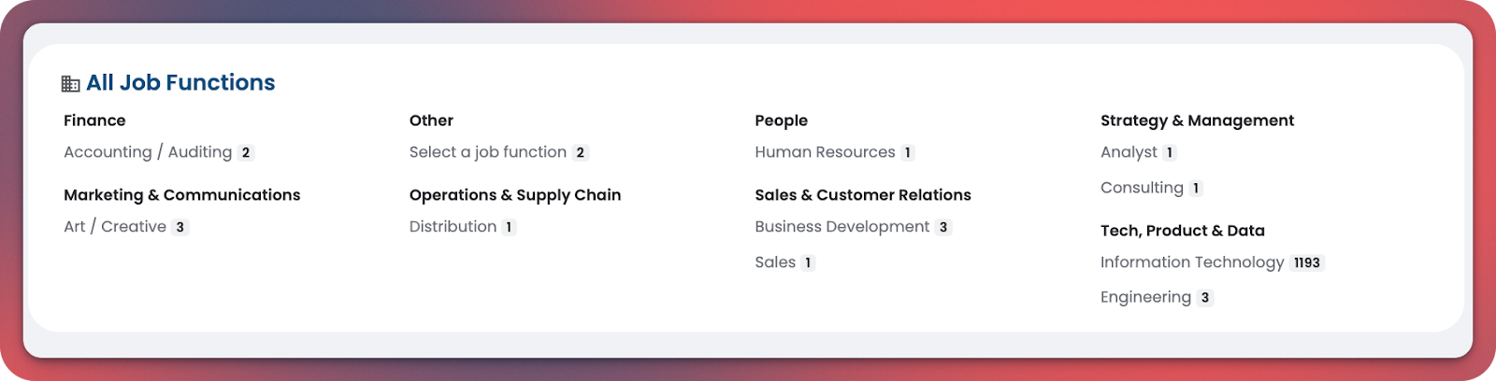The height and width of the screenshot is (381, 1496).
Task: Click the Operations & Supply Chain heading
Action: (514, 195)
